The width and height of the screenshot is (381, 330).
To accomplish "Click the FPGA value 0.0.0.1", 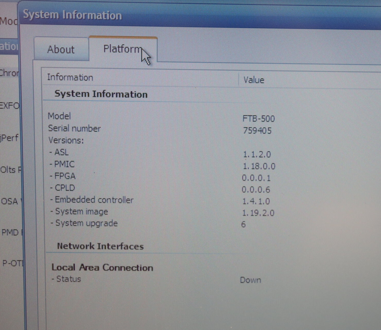I will (256, 178).
